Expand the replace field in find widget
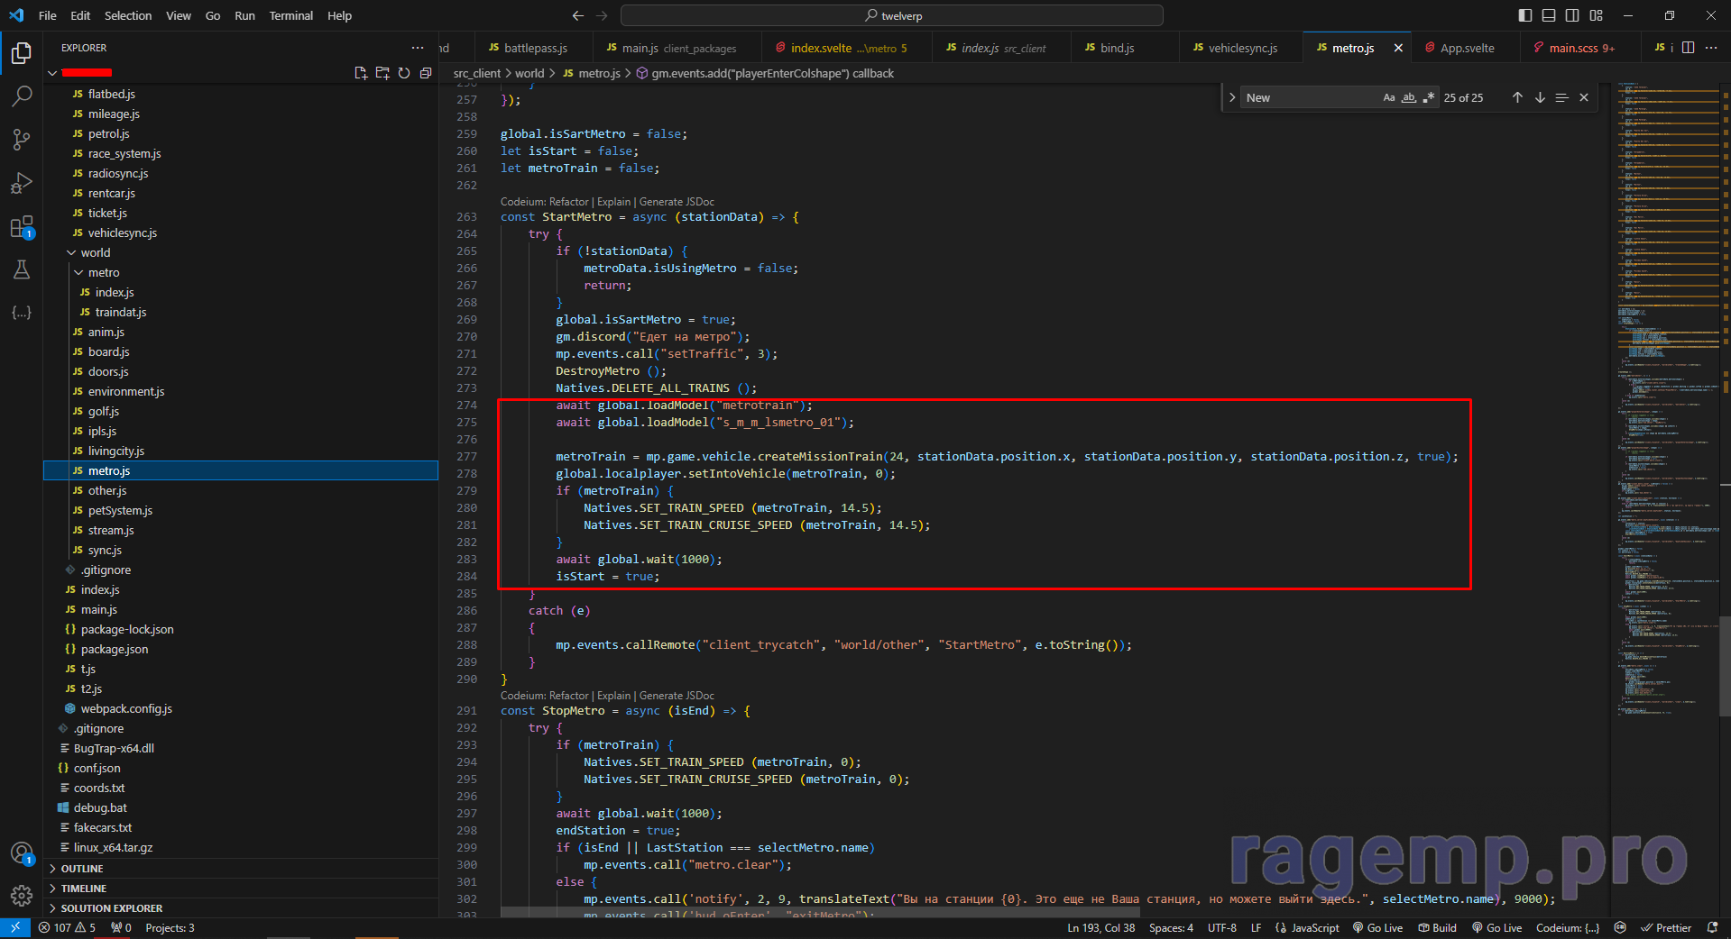 tap(1232, 97)
